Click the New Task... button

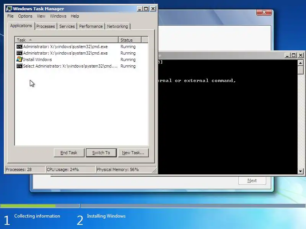(x=133, y=153)
